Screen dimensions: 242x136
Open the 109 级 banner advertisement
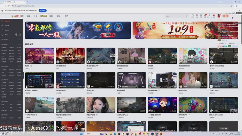pyautogui.click(x=185, y=30)
